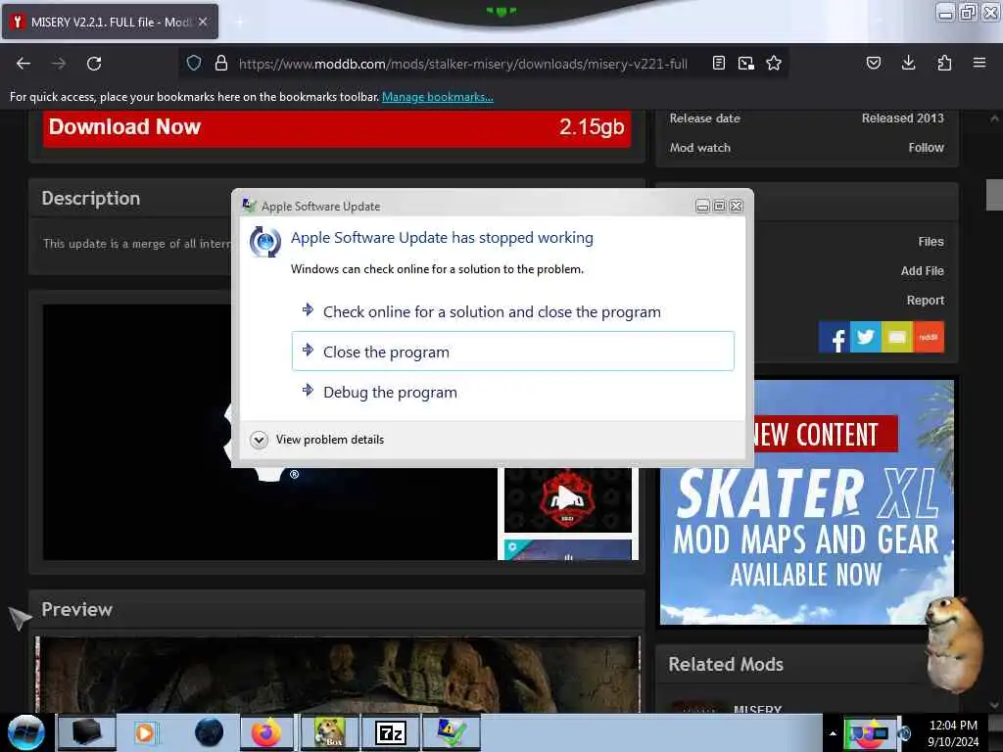Open the Windows Start button
1003x752 pixels.
[x=26, y=732]
